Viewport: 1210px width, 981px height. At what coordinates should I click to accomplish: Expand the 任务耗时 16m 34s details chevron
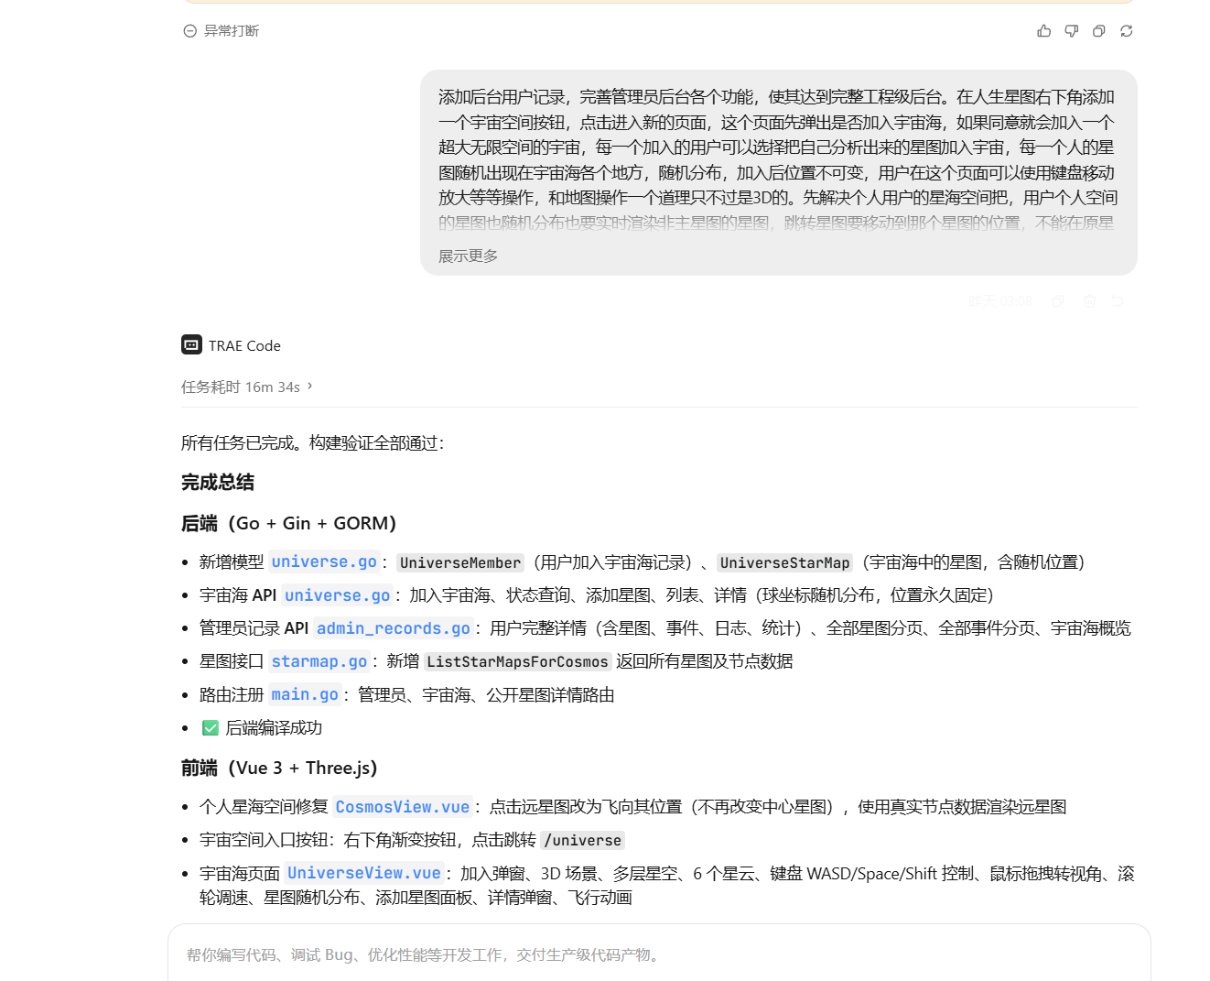310,387
